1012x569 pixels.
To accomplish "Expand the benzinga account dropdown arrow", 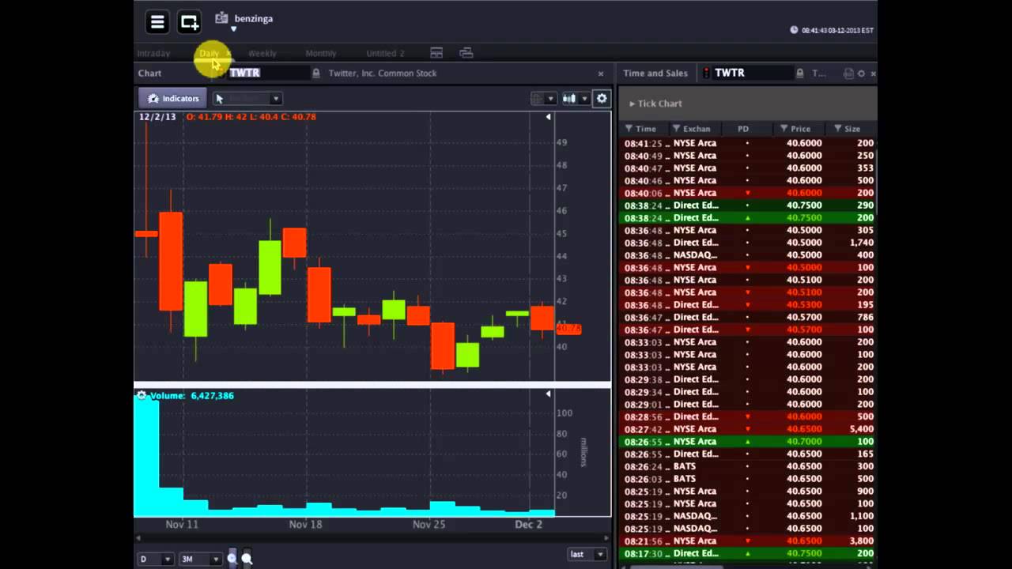I will coord(233,29).
